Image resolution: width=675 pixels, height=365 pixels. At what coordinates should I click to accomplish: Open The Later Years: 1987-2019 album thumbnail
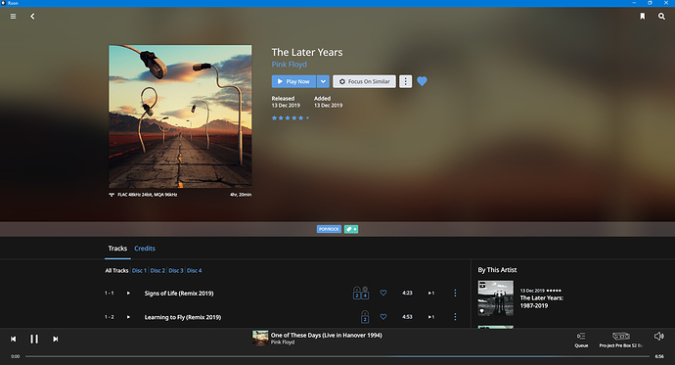pyautogui.click(x=495, y=298)
